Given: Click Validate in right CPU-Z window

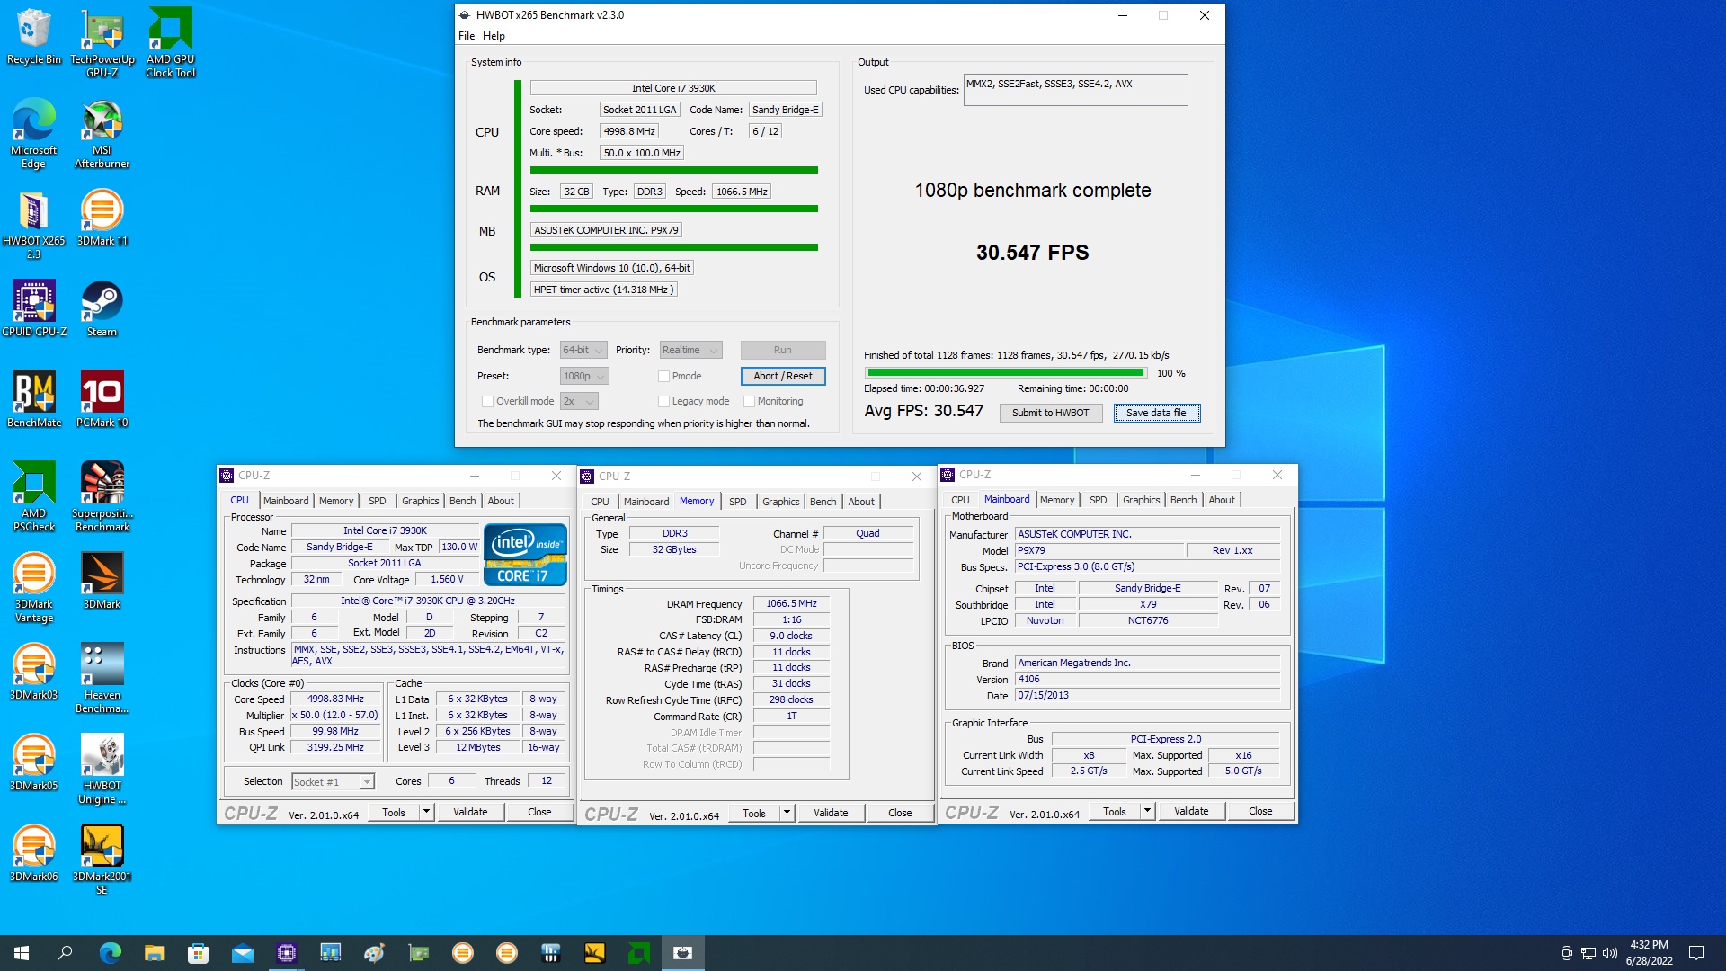Looking at the screenshot, I should coord(1191,811).
